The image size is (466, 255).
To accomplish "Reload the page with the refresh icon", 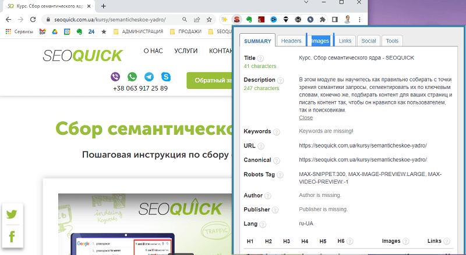I will [x=33, y=20].
